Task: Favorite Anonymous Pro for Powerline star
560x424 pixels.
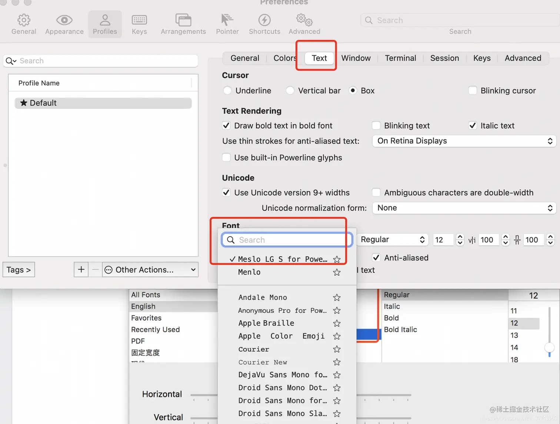Action: 337,310
